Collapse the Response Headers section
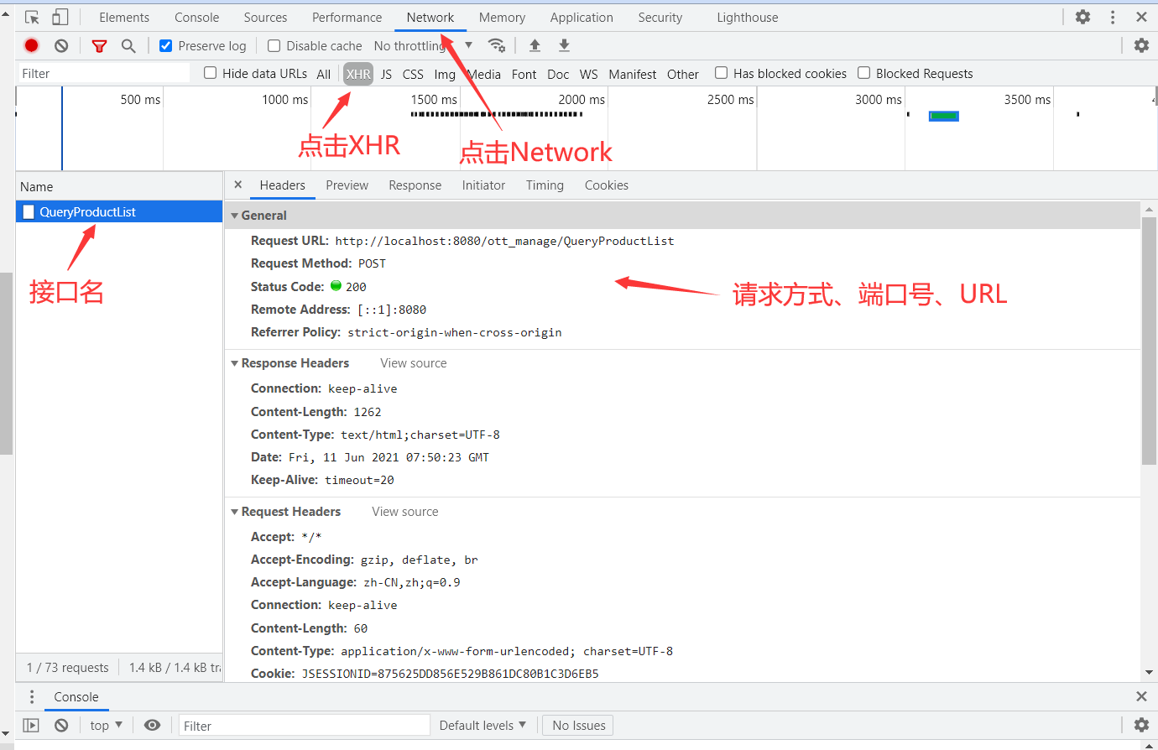Image resolution: width=1158 pixels, height=750 pixels. (235, 362)
